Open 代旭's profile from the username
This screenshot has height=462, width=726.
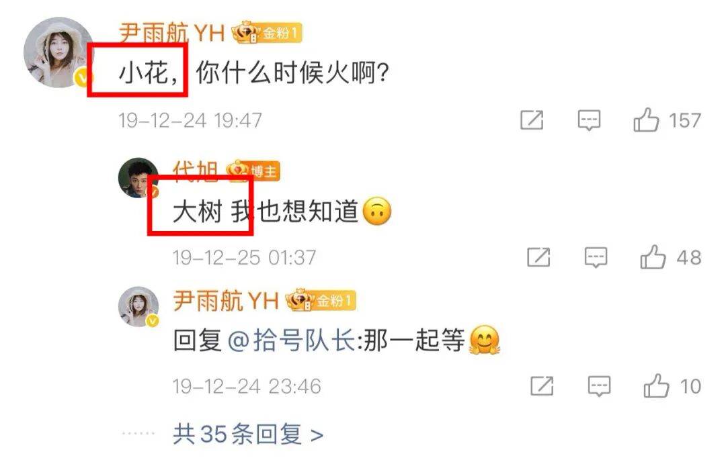(x=196, y=170)
